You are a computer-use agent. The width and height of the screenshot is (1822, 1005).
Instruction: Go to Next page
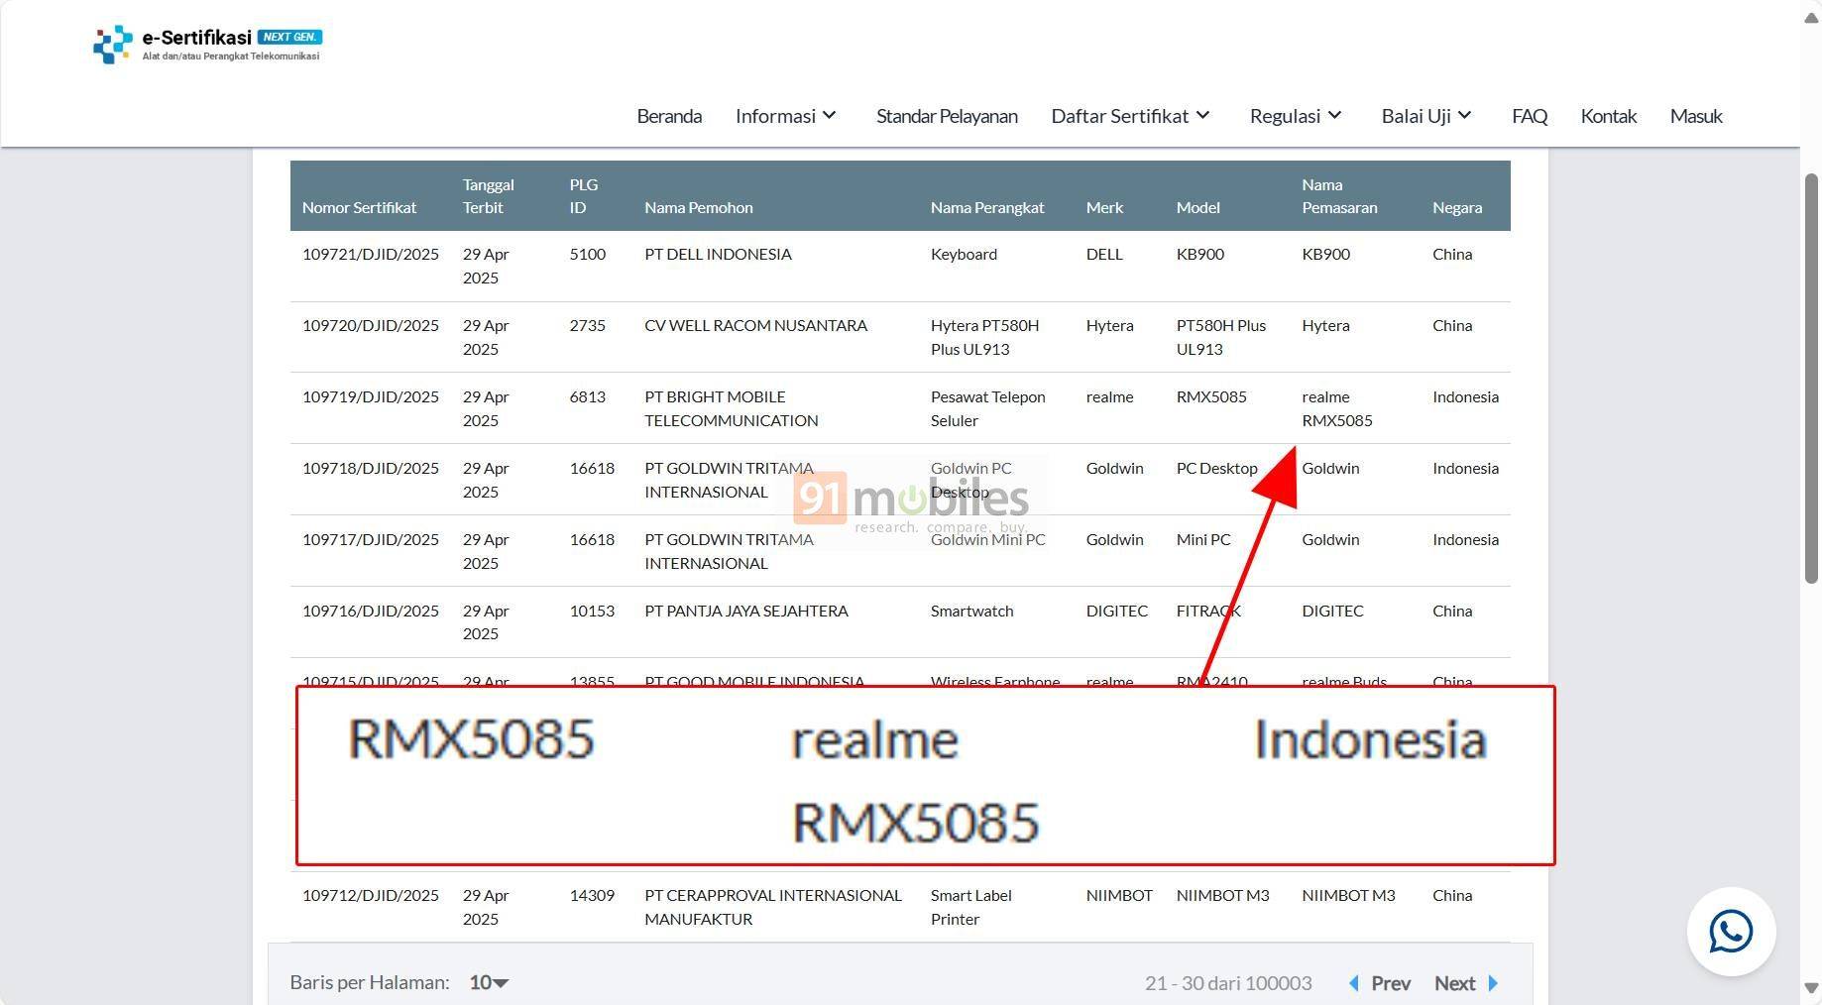(1466, 983)
